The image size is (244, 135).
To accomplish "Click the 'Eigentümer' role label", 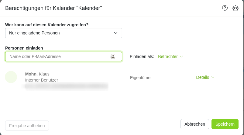I will click(x=141, y=78).
